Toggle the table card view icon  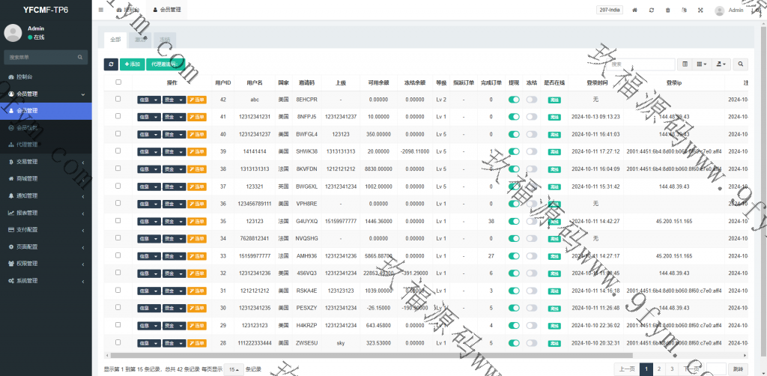tap(685, 65)
